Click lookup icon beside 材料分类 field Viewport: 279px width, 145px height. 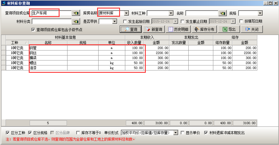(76, 21)
